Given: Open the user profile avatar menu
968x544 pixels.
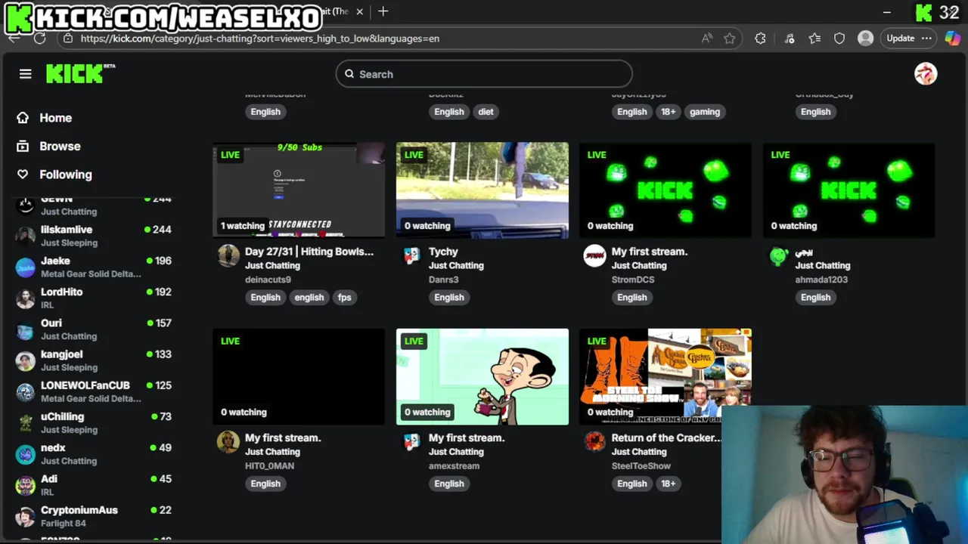Looking at the screenshot, I should [926, 74].
